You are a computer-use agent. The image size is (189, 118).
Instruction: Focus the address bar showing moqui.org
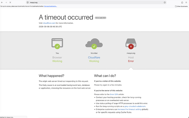click(96, 2)
